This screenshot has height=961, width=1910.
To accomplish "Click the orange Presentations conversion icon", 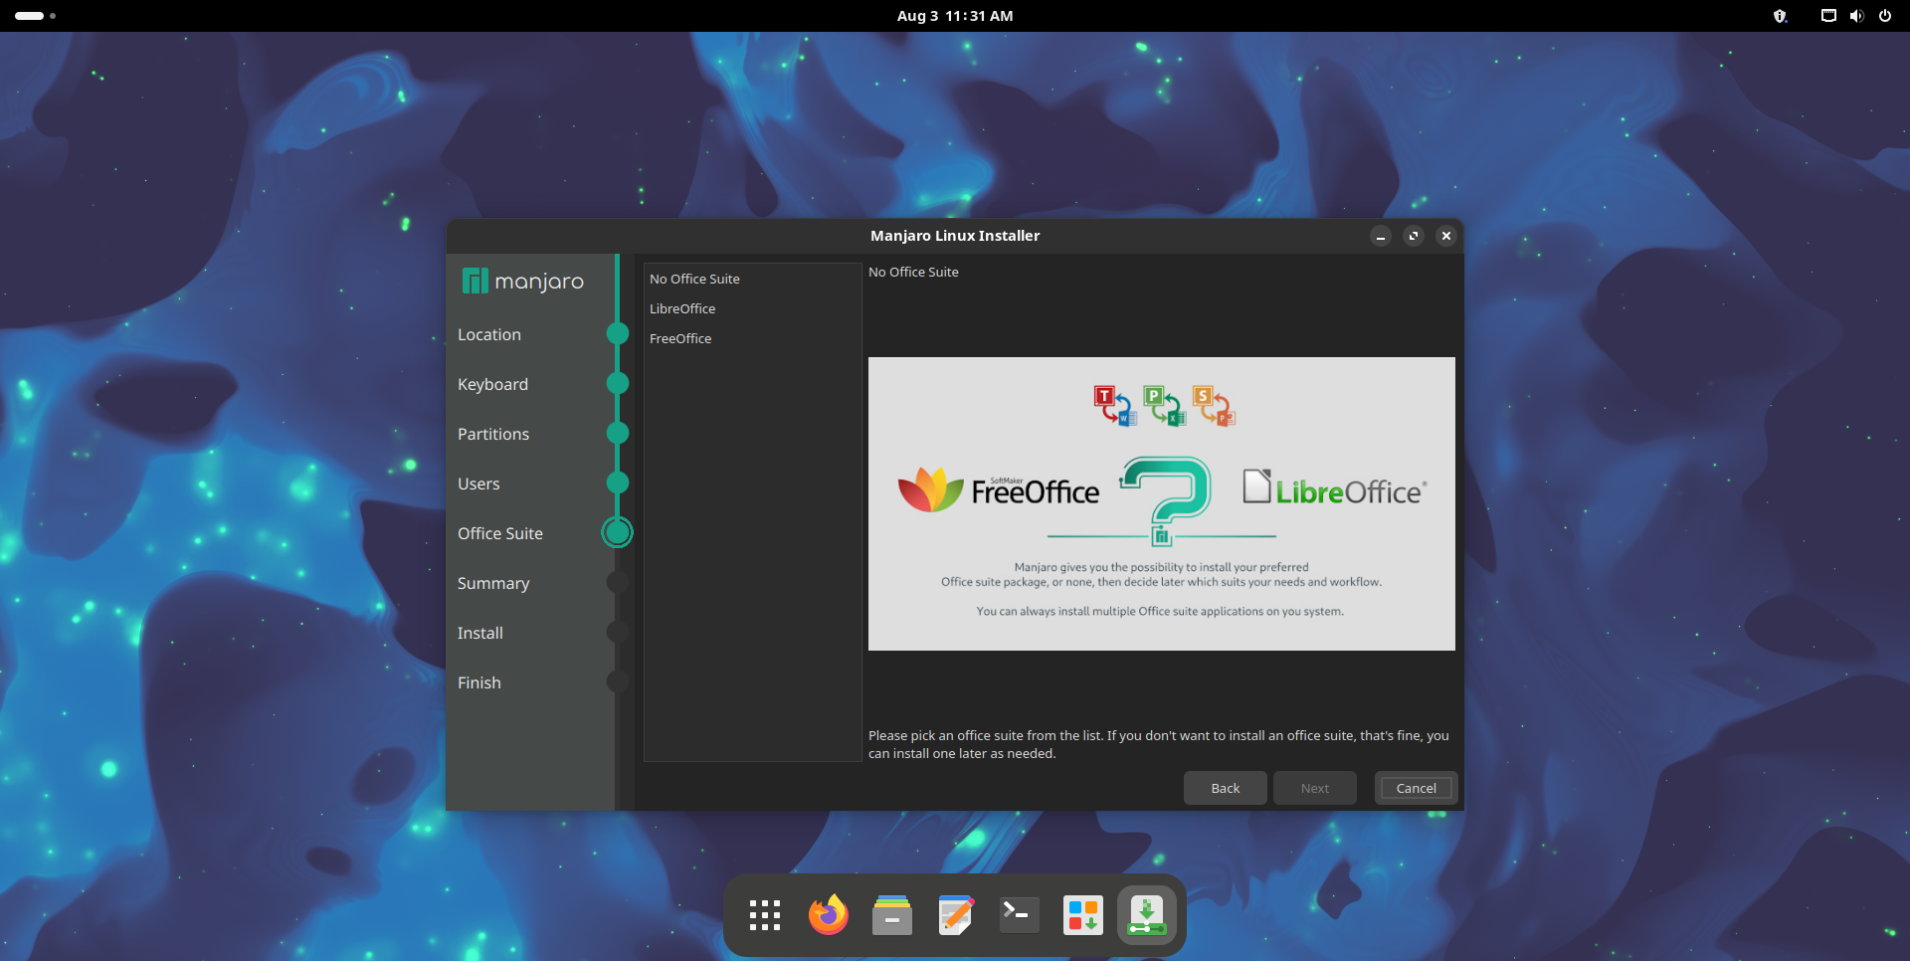I will [1214, 405].
